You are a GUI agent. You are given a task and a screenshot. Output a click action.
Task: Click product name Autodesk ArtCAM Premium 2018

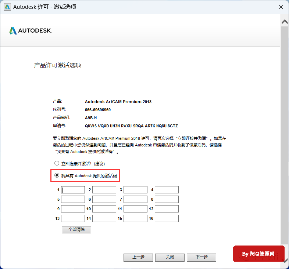118,102
